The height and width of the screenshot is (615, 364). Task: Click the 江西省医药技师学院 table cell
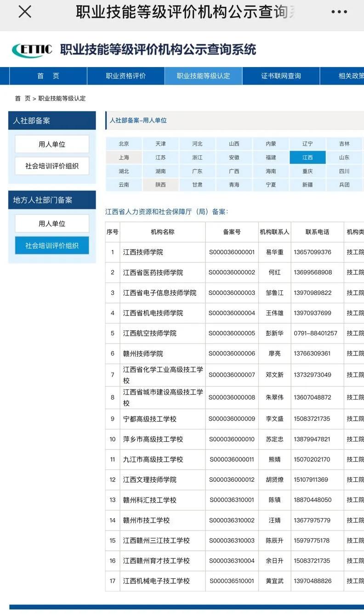tap(163, 272)
